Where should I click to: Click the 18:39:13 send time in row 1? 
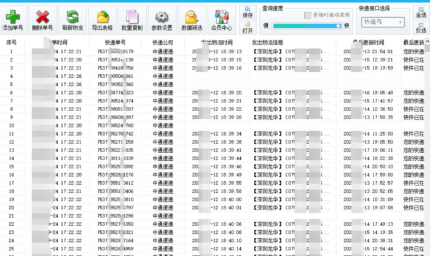tap(232, 51)
